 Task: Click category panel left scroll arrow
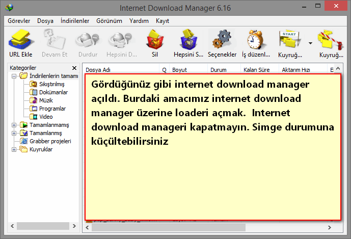pos(12,226)
